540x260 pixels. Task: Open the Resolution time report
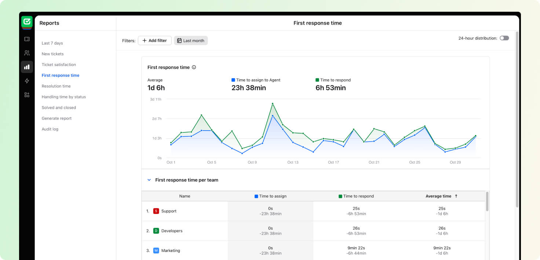[56, 86]
